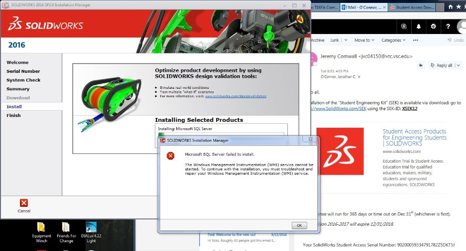The width and height of the screenshot is (466, 251).
Task: Click Undo in Outlook toolbar
Action: [x=456, y=40]
